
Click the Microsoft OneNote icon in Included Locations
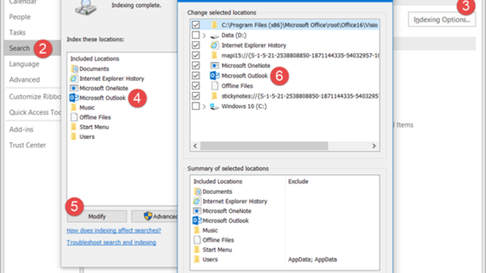pos(74,88)
